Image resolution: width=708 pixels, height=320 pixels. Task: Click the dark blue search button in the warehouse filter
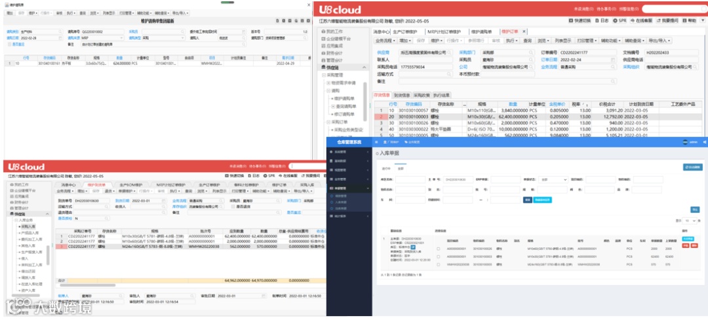[x=527, y=200]
